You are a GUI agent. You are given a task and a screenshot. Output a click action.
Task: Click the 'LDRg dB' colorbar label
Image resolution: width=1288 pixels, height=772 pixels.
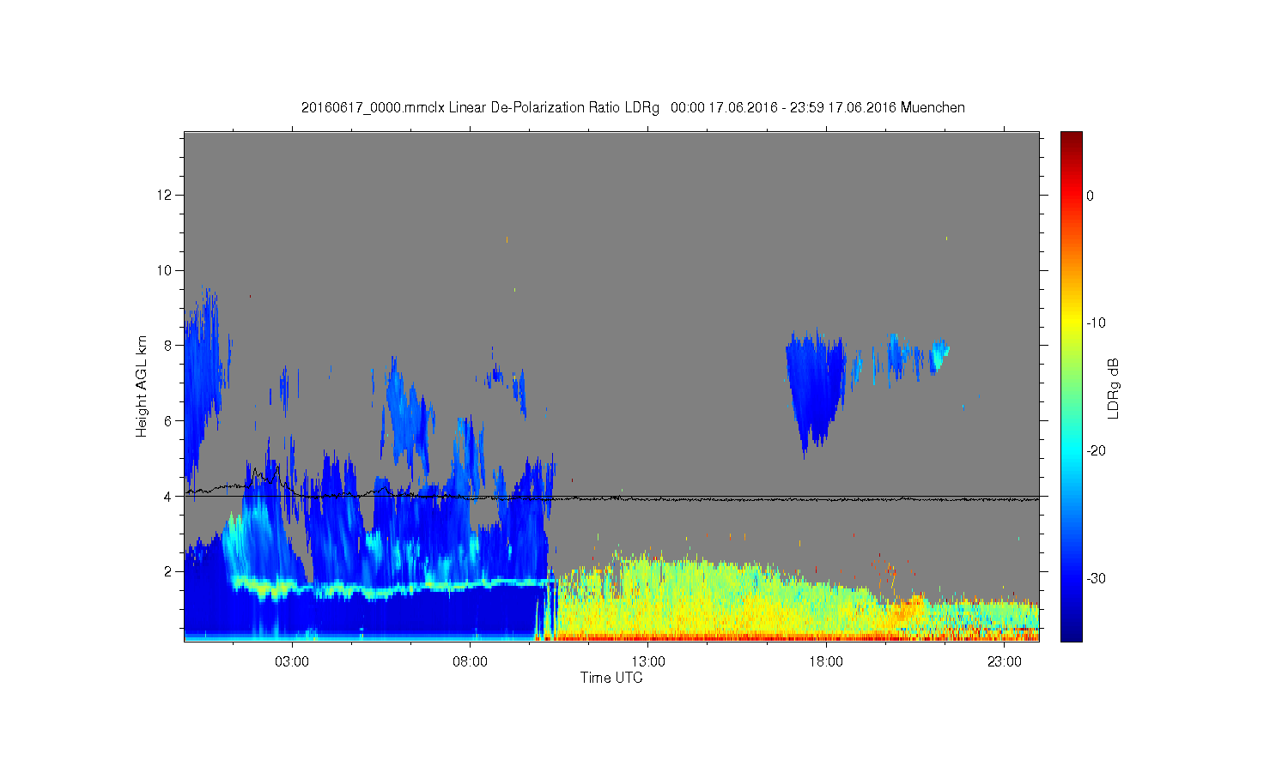tap(1113, 388)
